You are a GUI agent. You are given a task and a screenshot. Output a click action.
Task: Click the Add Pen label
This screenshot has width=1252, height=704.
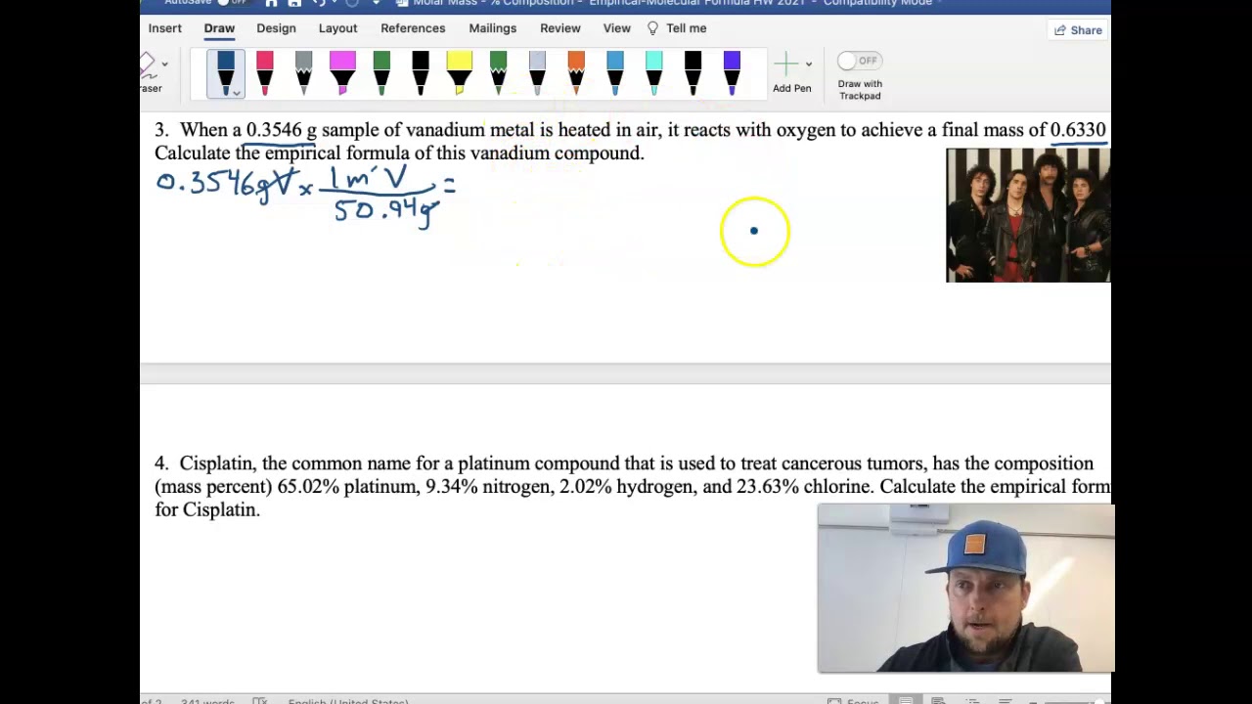(x=791, y=88)
